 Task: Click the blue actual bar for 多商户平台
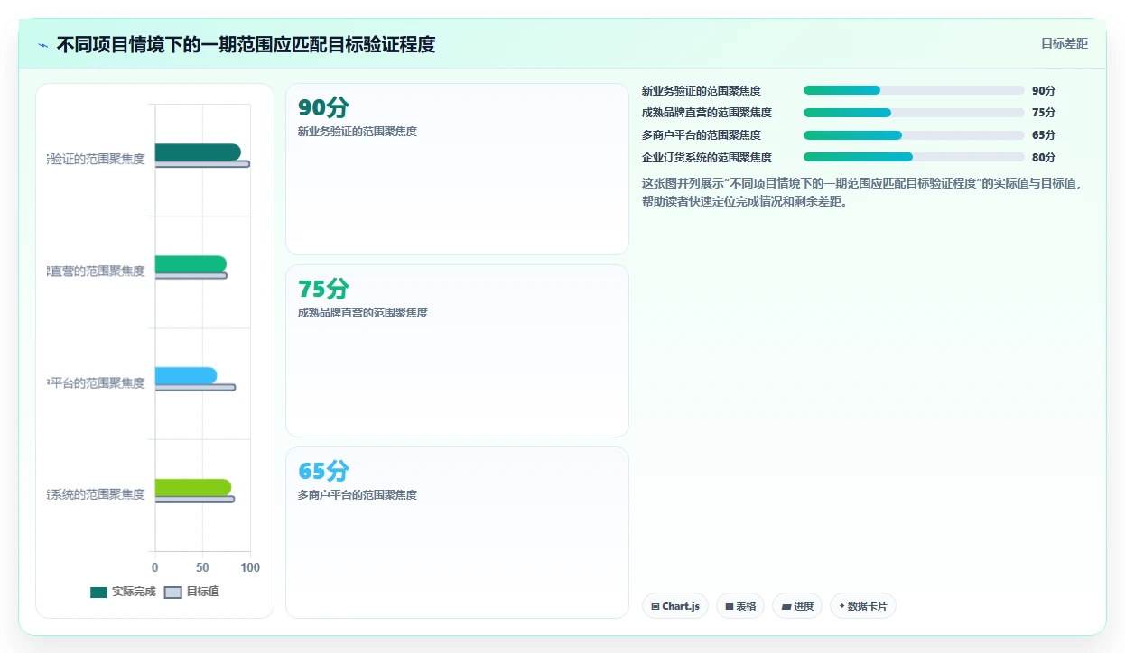186,376
